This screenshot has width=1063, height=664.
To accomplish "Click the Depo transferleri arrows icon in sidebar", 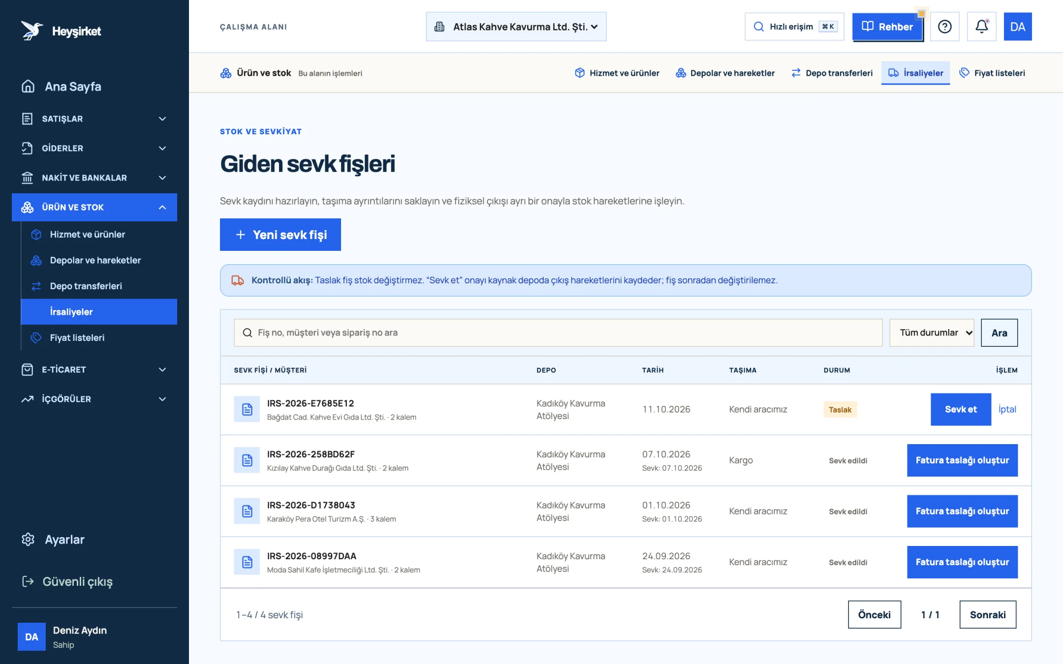I will [36, 286].
